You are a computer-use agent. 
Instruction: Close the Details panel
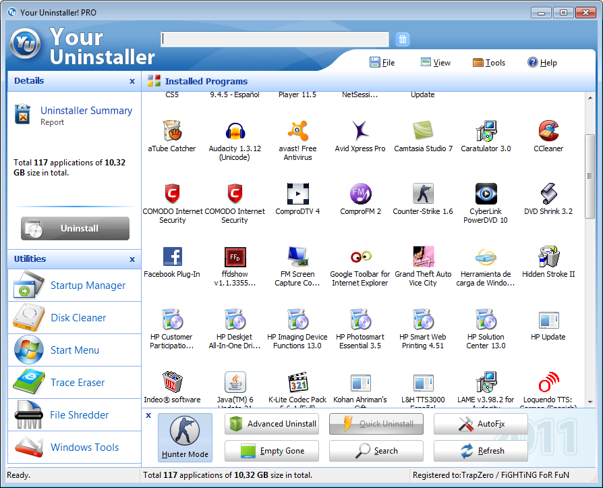[132, 81]
